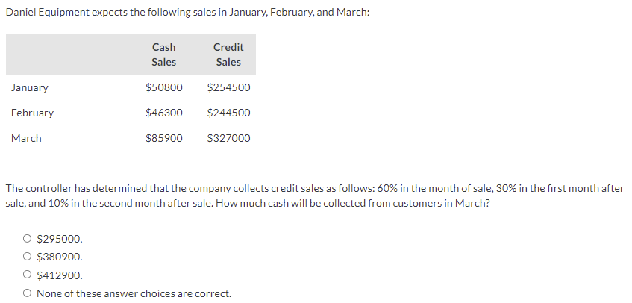Click 'How much cash will be collected' question
The height and width of the screenshot is (303, 632).
(353, 203)
